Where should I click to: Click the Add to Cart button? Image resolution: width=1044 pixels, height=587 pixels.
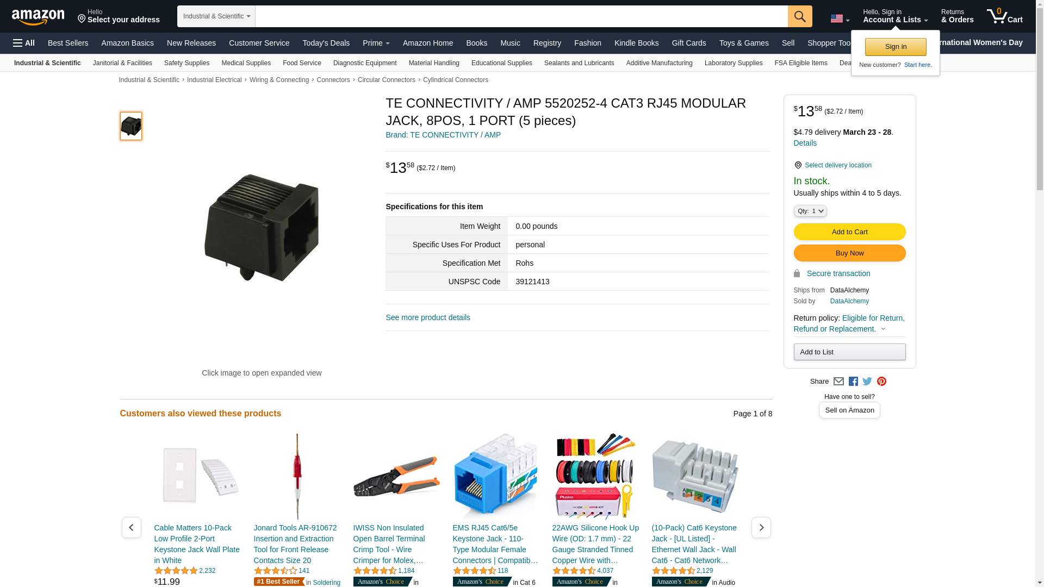849,232
